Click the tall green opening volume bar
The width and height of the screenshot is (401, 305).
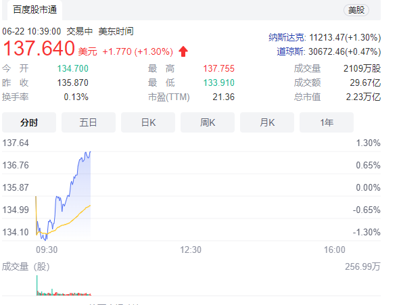tap(37, 285)
